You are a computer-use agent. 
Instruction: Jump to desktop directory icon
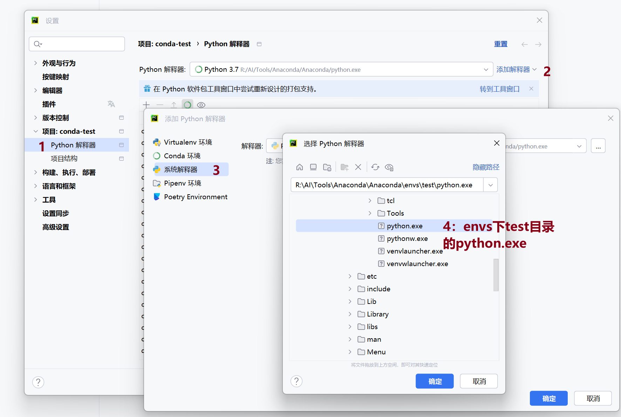coord(313,167)
